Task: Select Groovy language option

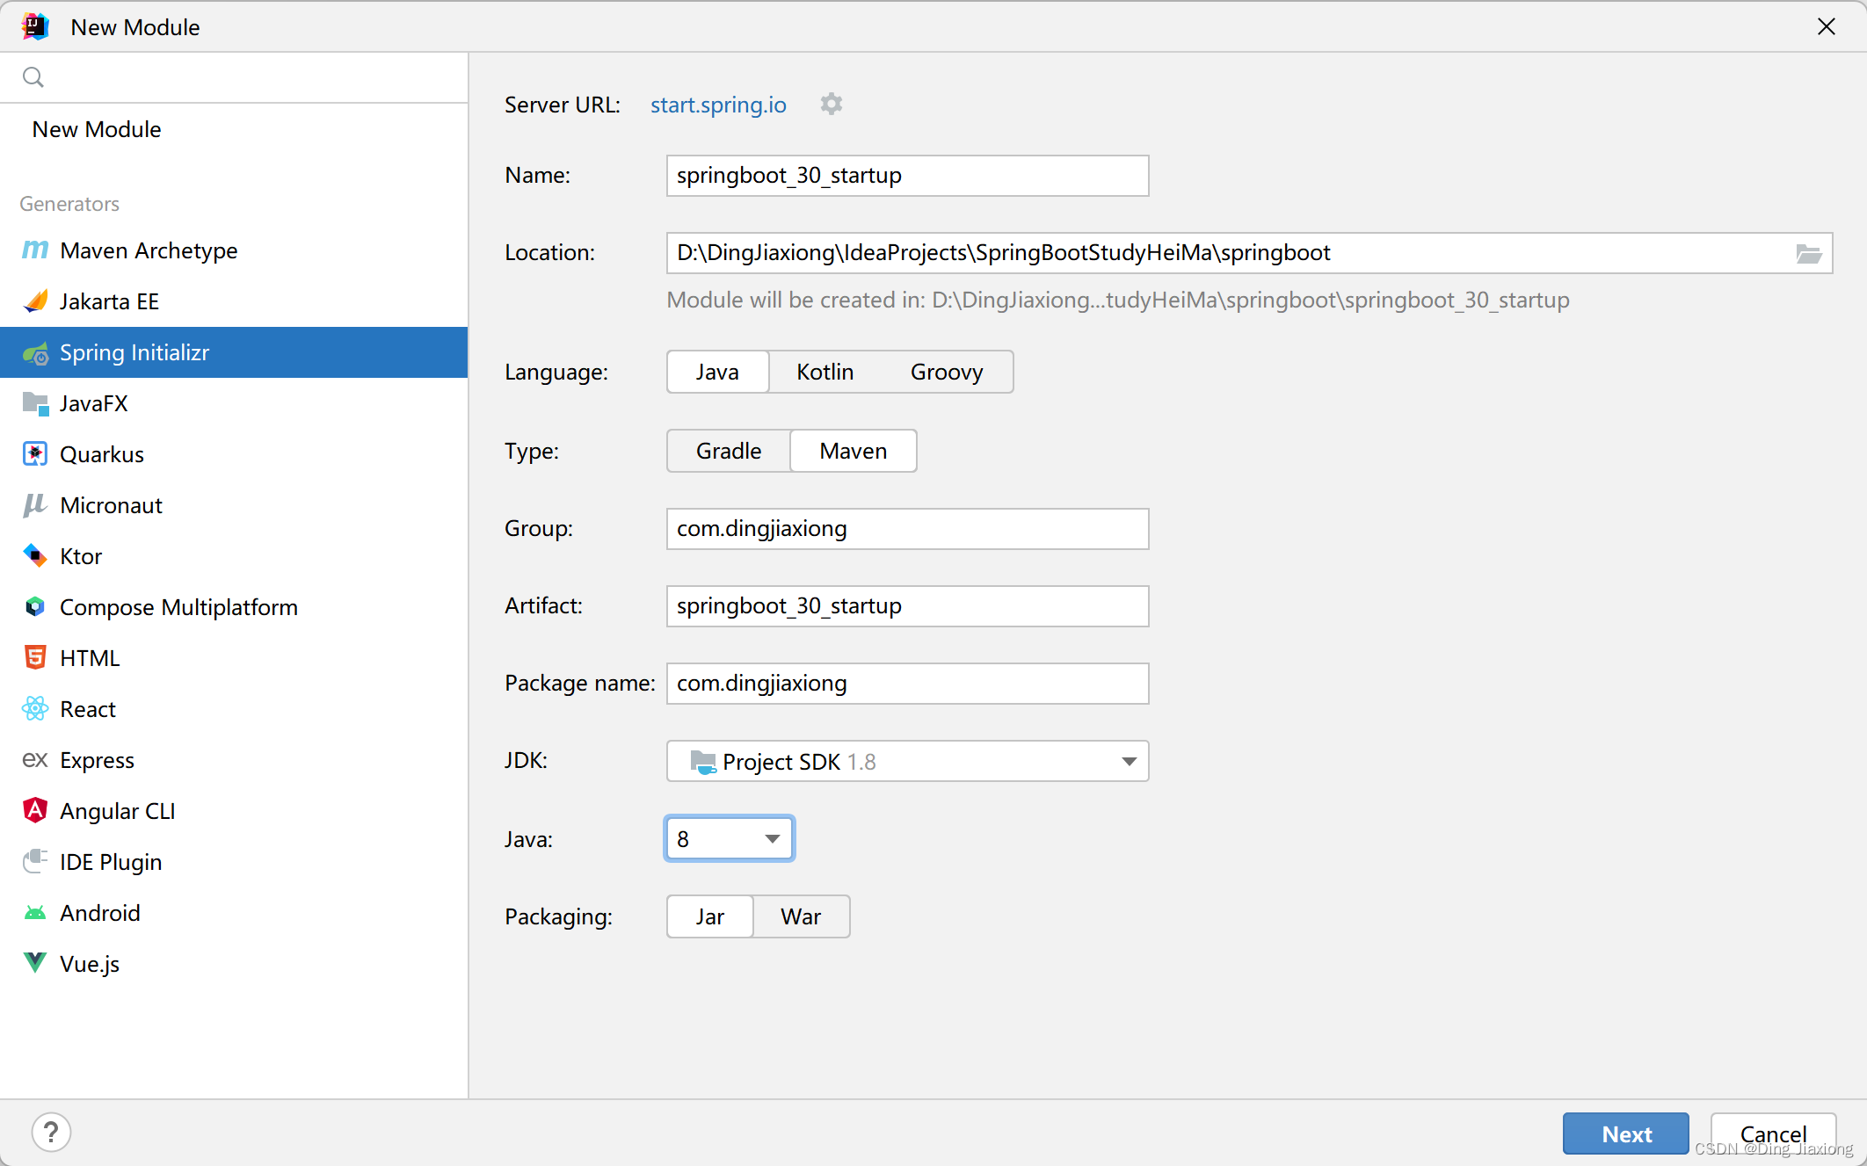Action: coord(946,371)
